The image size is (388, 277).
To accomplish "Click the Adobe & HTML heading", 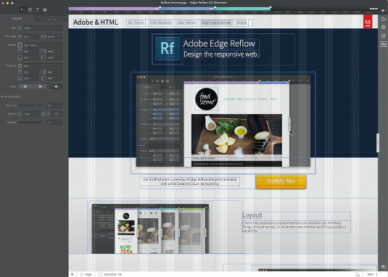I will [96, 22].
